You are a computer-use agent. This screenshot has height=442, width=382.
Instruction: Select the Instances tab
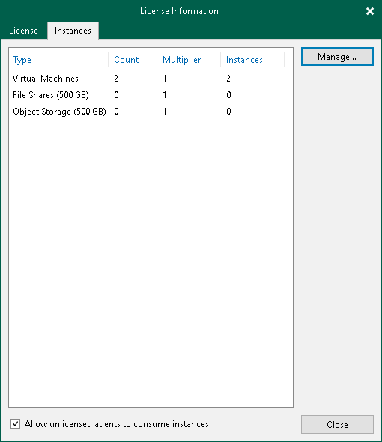click(73, 31)
